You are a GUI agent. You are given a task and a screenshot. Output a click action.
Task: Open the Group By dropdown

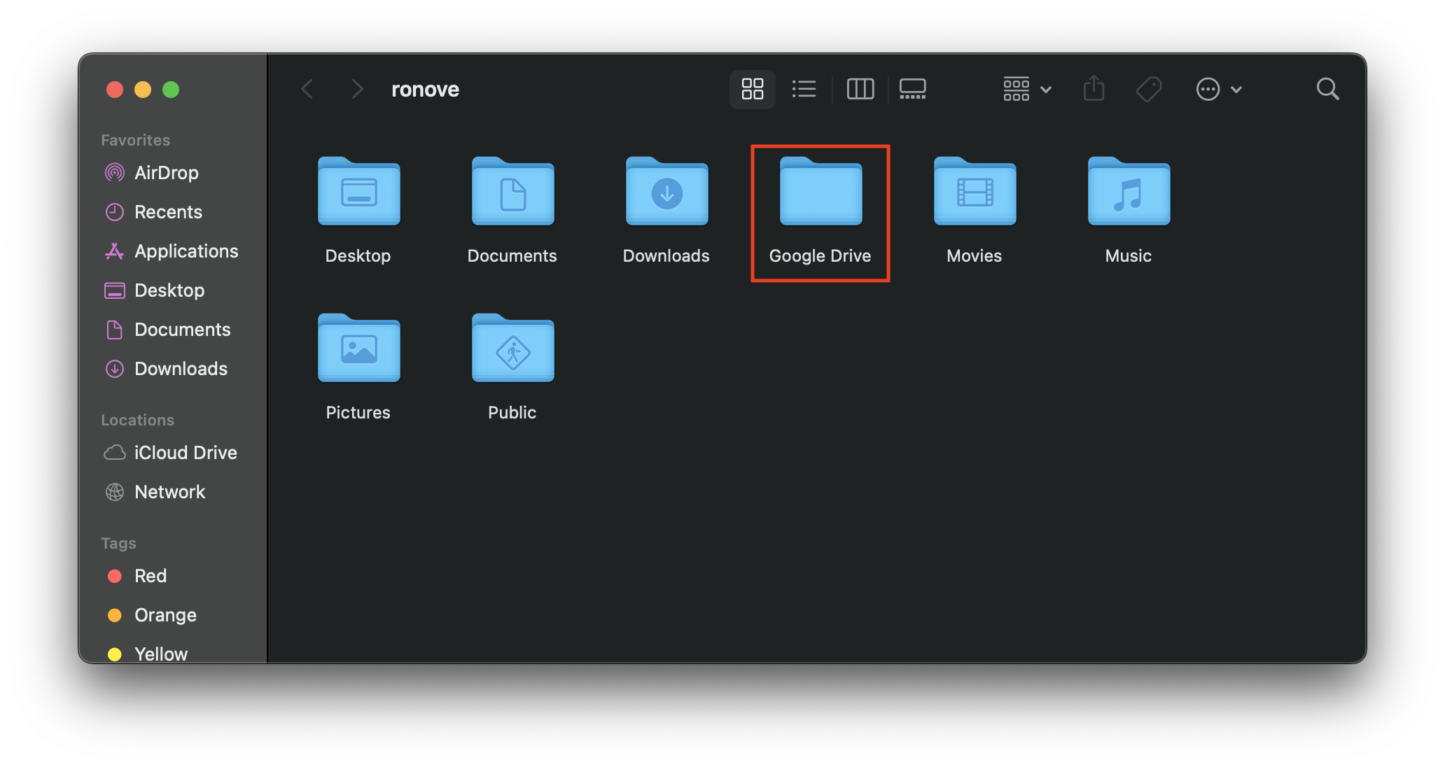pyautogui.click(x=1026, y=89)
